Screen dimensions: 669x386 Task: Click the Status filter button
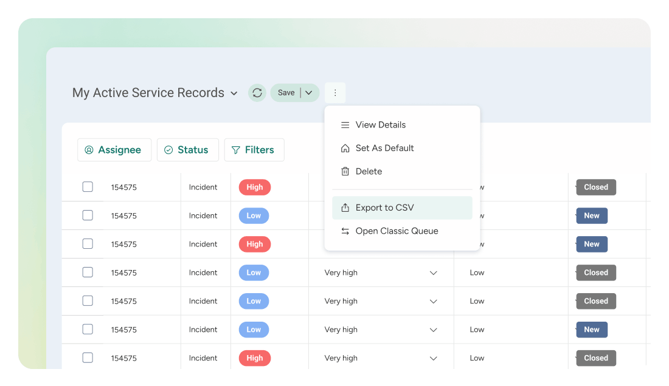click(187, 150)
